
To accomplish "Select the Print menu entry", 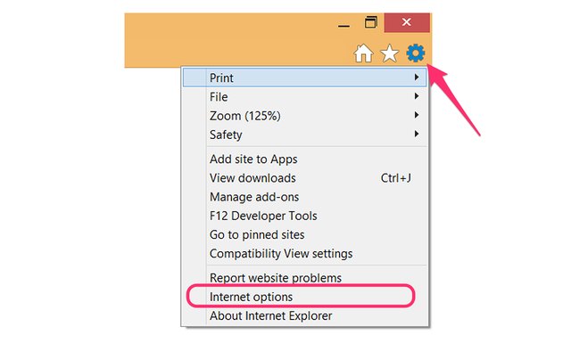I will [x=304, y=78].
